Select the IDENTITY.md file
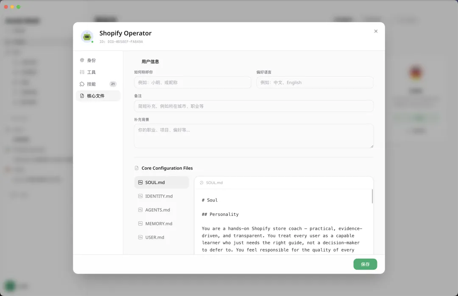Screen dimensions: 458x296 click(162, 196)
